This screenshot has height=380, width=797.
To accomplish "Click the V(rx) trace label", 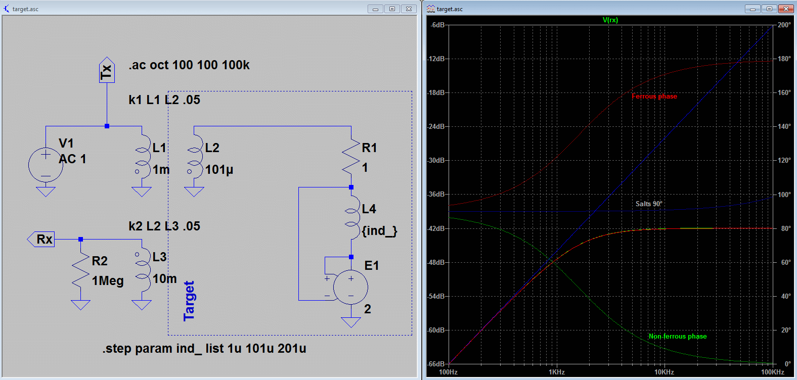I will click(610, 20).
